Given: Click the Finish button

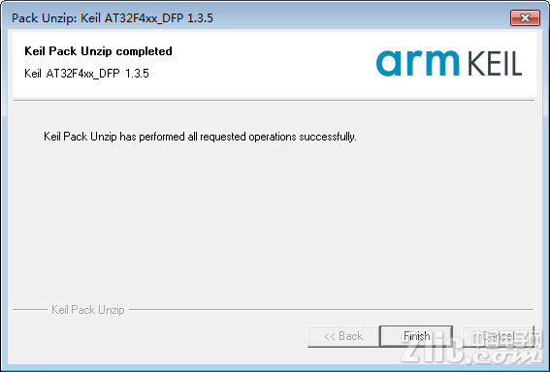Looking at the screenshot, I should click(416, 336).
